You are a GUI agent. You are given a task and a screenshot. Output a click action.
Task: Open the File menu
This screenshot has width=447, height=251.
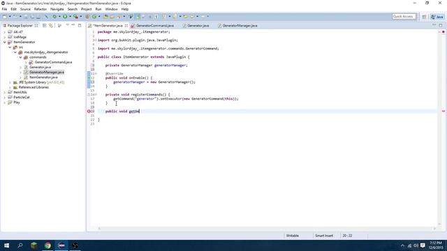click(x=4, y=9)
